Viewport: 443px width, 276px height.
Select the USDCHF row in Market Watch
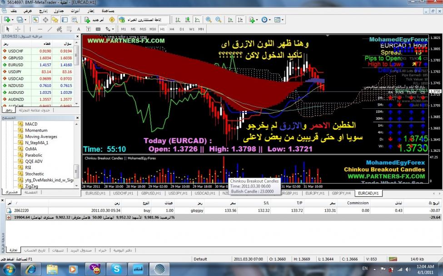37,51
